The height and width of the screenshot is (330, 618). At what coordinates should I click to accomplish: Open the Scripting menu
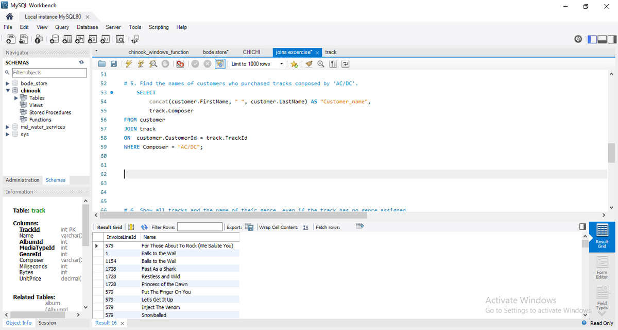point(159,27)
